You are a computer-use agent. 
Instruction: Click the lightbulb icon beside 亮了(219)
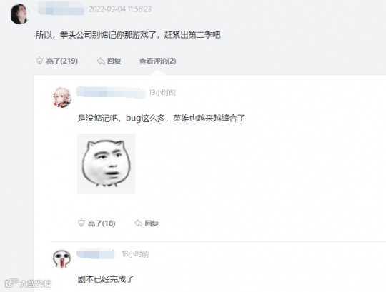click(x=39, y=61)
